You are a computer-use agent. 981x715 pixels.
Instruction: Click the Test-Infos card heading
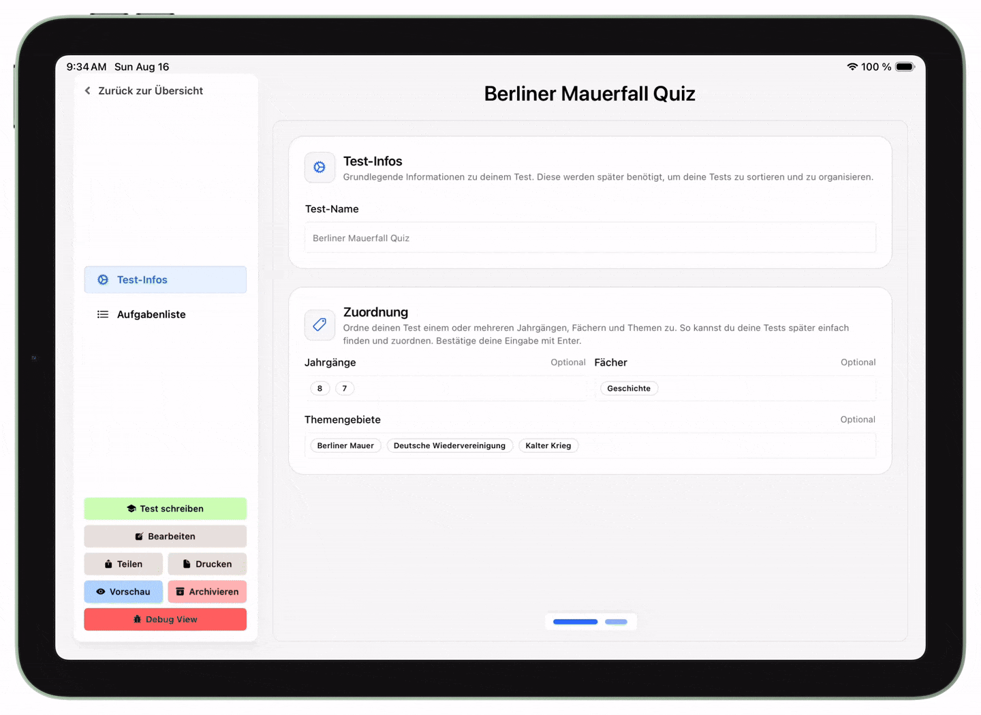pyautogui.click(x=373, y=161)
